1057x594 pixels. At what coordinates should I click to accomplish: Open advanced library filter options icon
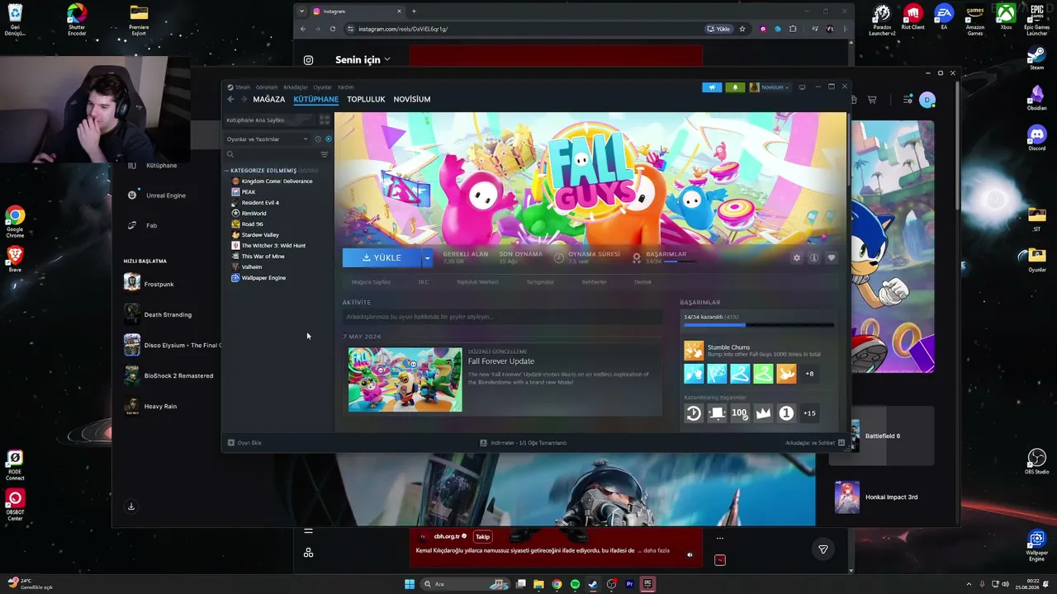pos(325,154)
